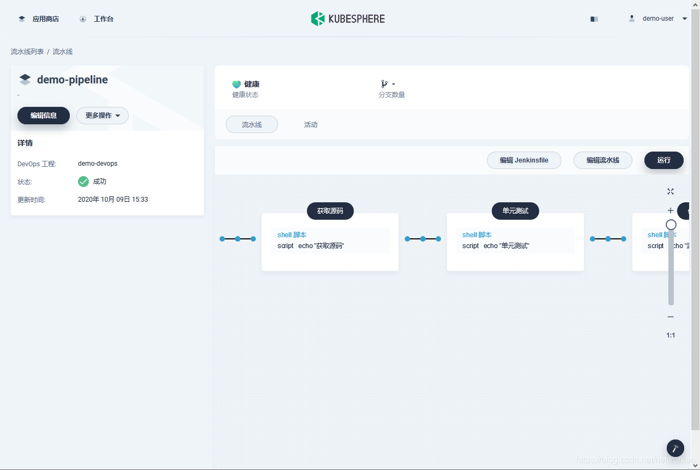Click the 编辑信息 button
700x470 pixels.
(44, 116)
